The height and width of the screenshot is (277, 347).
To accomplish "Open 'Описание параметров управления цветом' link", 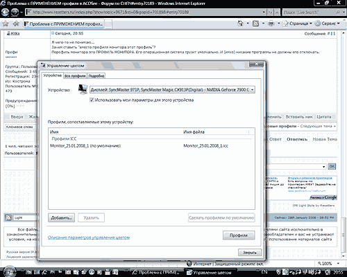I will (89, 238).
